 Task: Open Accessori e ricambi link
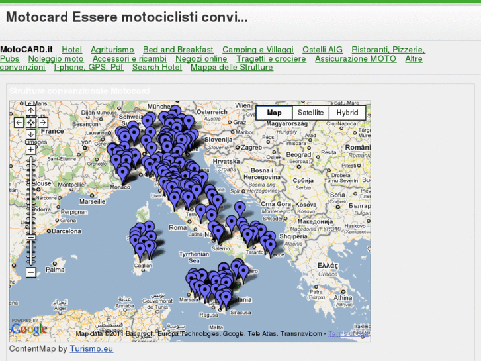click(x=130, y=59)
